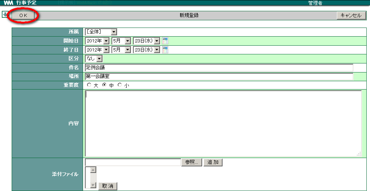This screenshot has width=370, height=191.
Task: Open the 所属 [全体] dropdown
Action: click(x=101, y=32)
